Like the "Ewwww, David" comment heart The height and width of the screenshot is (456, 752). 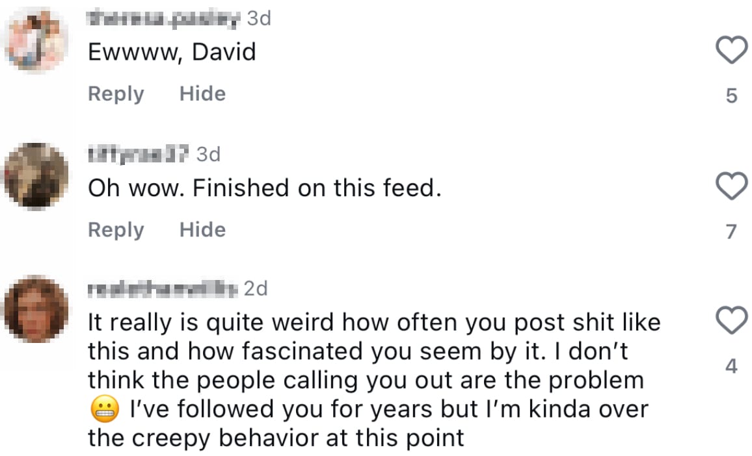tap(731, 49)
